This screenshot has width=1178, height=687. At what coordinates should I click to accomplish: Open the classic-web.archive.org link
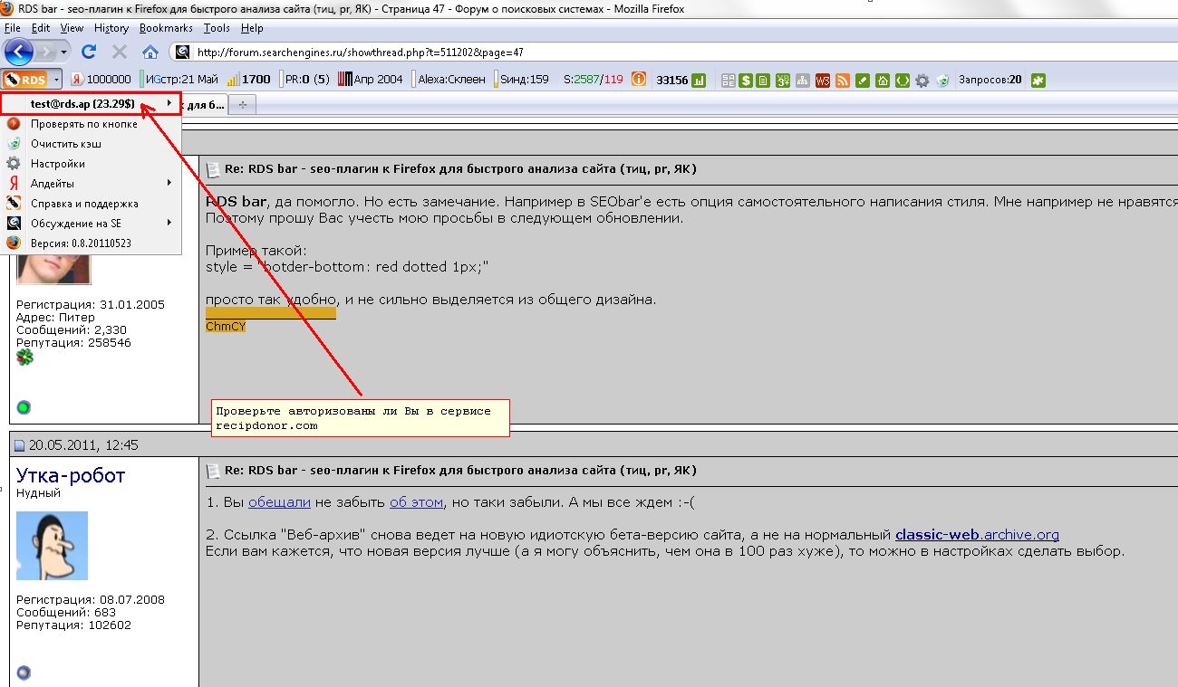pyautogui.click(x=977, y=535)
